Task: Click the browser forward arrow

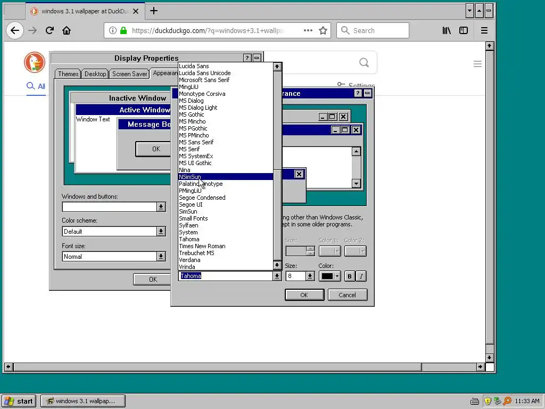Action: click(32, 30)
